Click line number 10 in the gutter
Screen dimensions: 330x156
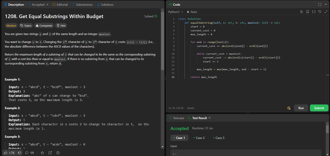tap(173, 54)
